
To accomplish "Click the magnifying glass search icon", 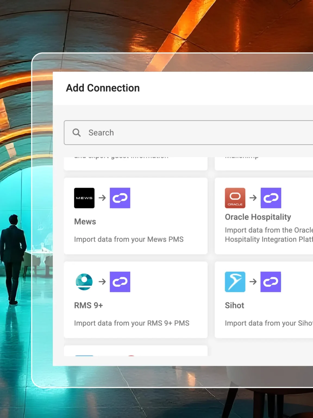I will click(x=77, y=133).
